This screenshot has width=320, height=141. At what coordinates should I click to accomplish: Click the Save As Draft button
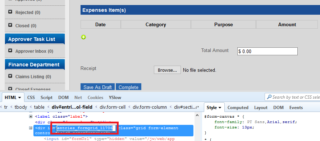coord(97,87)
